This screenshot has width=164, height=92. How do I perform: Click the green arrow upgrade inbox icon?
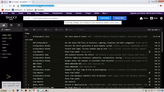(8, 77)
